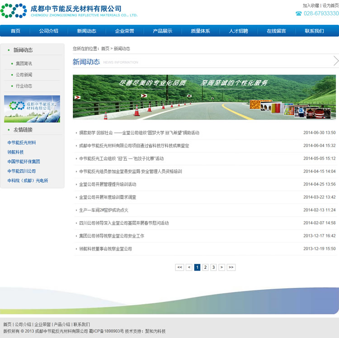Open the 在线留言 navigation menu item
The image size is (339, 338).
(276, 31)
